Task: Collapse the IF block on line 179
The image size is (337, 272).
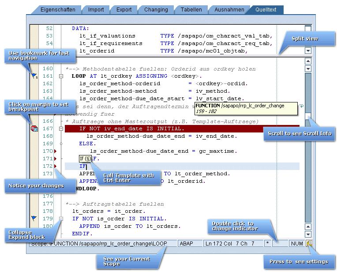Action: click(61, 219)
